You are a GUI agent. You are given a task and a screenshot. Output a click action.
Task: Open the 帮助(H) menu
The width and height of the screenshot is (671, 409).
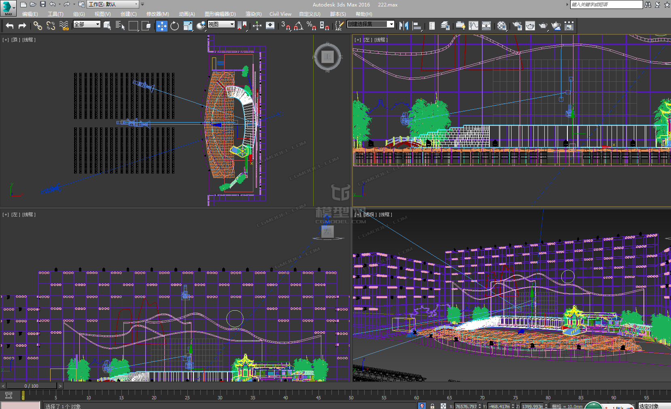pos(364,14)
